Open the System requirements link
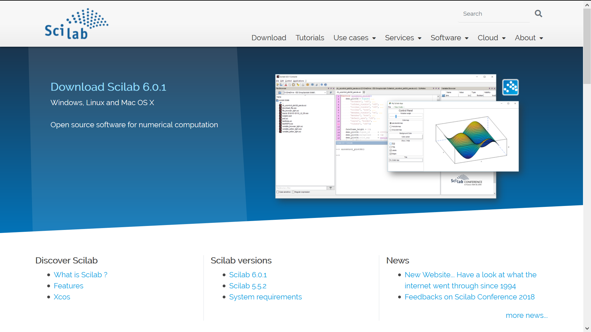 265,297
